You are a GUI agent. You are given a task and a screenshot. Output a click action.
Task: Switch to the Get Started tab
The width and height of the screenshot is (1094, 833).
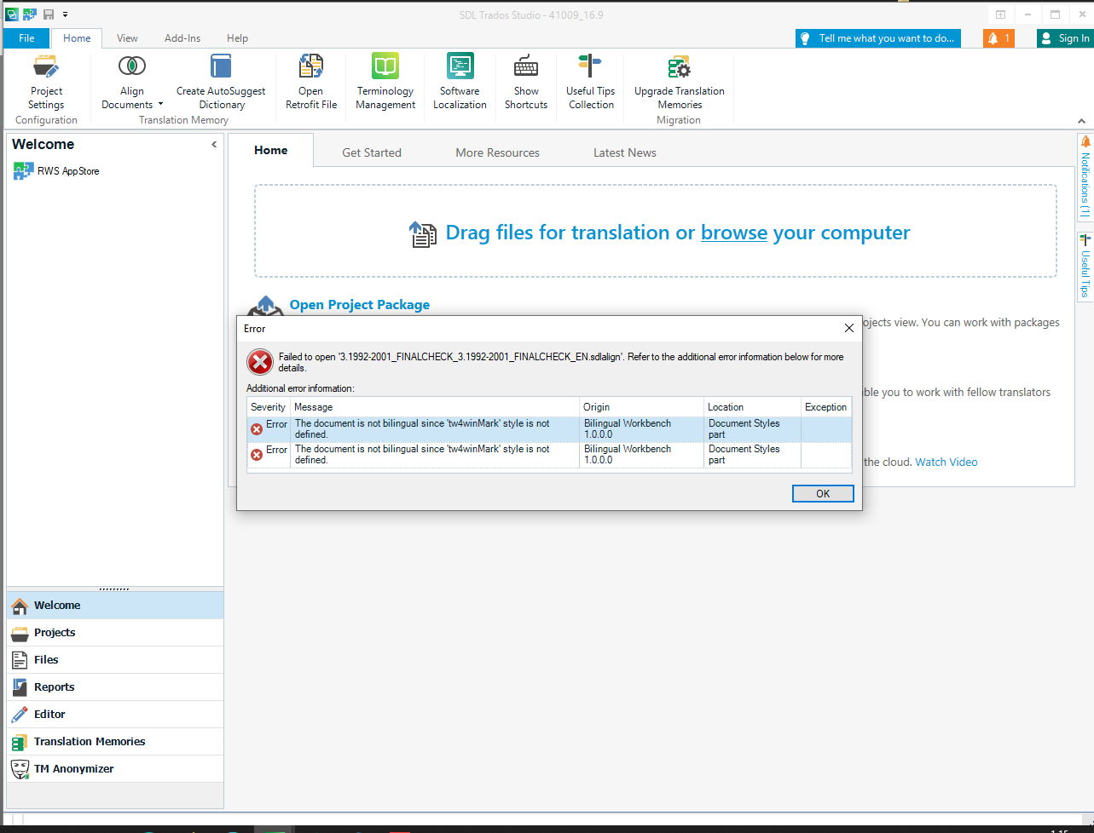[372, 152]
